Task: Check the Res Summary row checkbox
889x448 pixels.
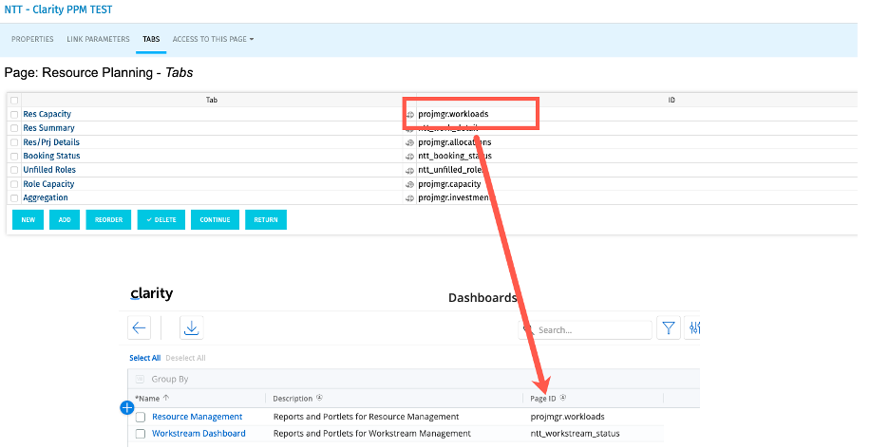Action: click(15, 128)
